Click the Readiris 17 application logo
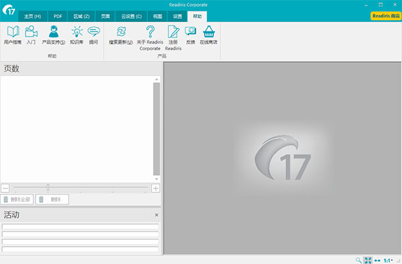Image resolution: width=402 pixels, height=264 pixels. [x=9, y=10]
